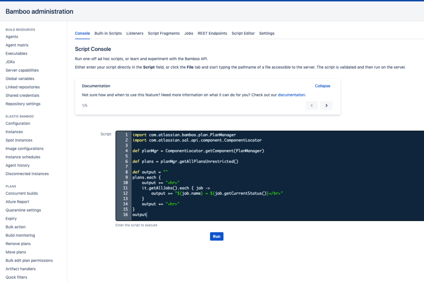Viewport: 424px width, 282px height.
Task: Click 'Enter the script to execute' hint
Action: tap(136, 225)
